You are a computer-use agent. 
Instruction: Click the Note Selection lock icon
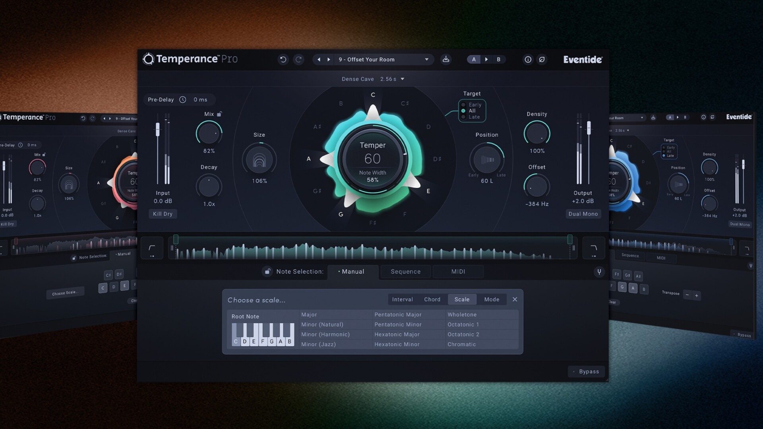click(x=267, y=272)
